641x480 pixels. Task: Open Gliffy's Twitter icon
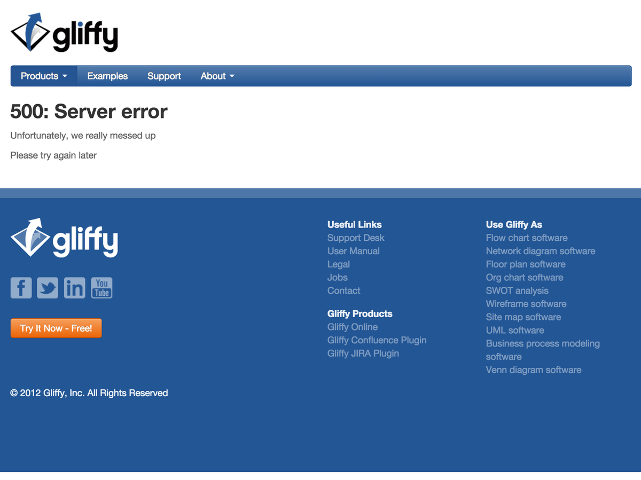[48, 288]
